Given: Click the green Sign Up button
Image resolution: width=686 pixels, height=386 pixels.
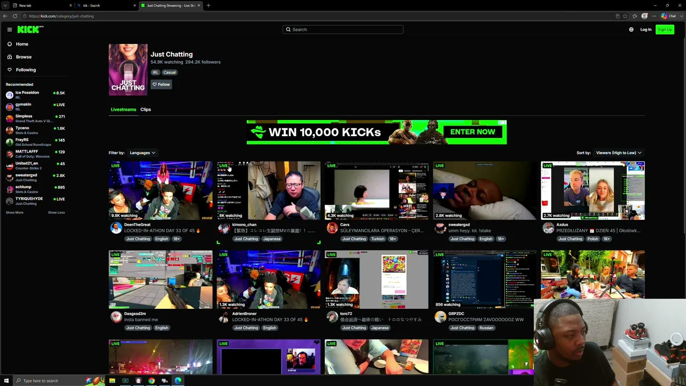Looking at the screenshot, I should pos(665,29).
